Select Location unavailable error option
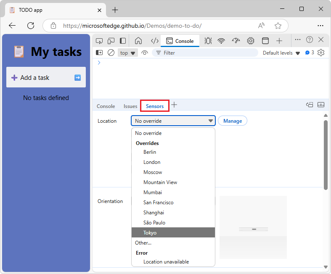This screenshot has height=274, width=331. [173, 262]
